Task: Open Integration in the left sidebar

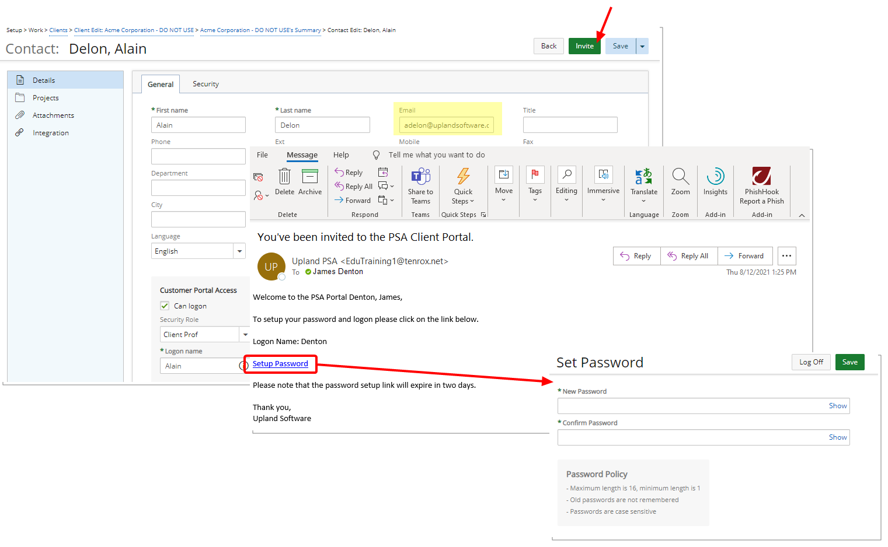Action: 65,132
